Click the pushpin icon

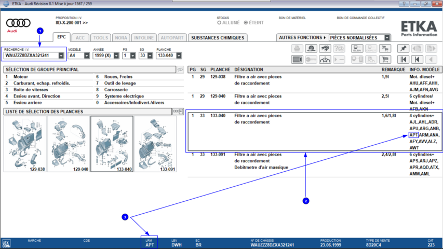(403, 49)
